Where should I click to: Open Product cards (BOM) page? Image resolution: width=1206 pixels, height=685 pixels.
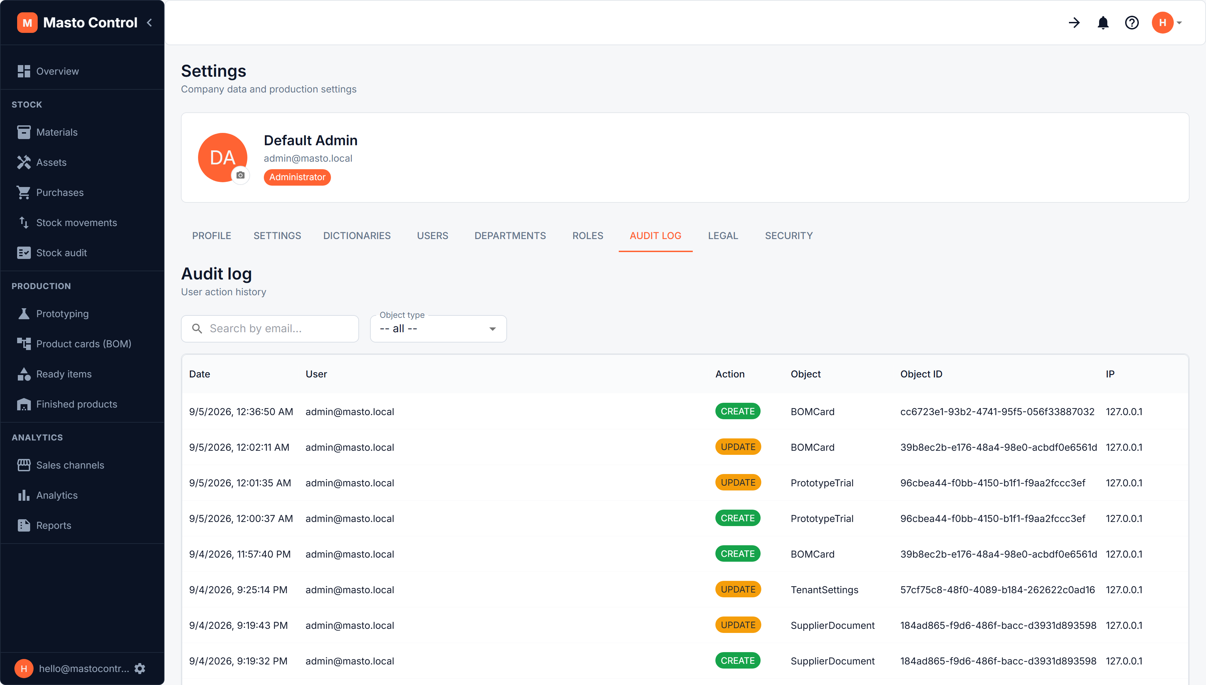point(83,344)
